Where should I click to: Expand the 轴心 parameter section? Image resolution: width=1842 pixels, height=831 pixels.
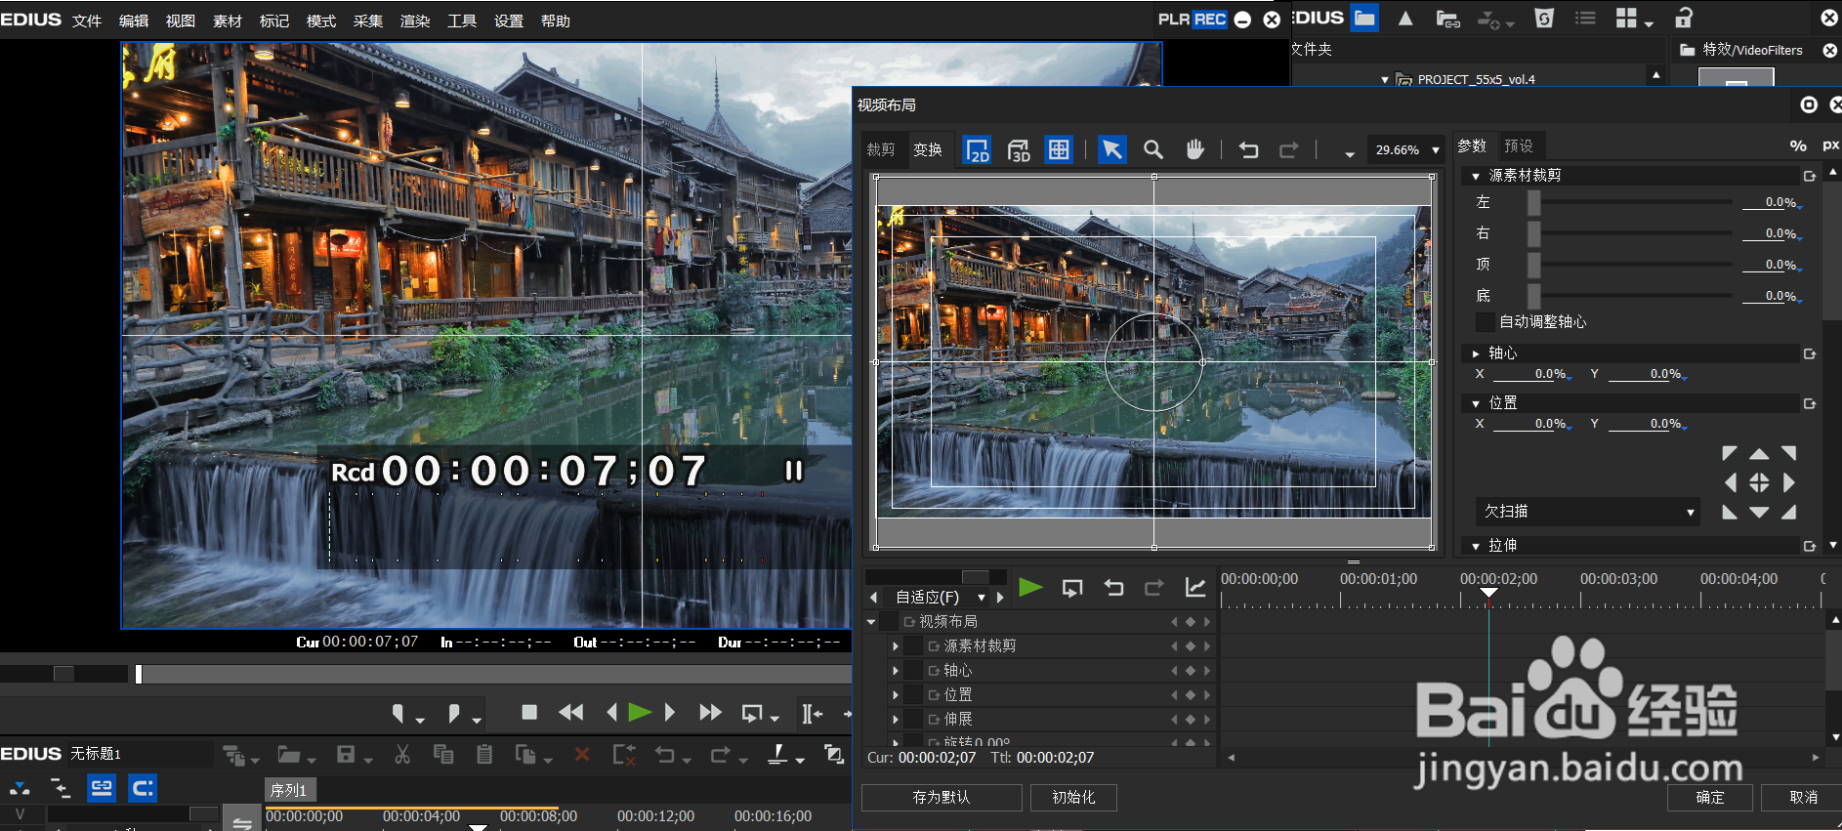pyautogui.click(x=1476, y=353)
